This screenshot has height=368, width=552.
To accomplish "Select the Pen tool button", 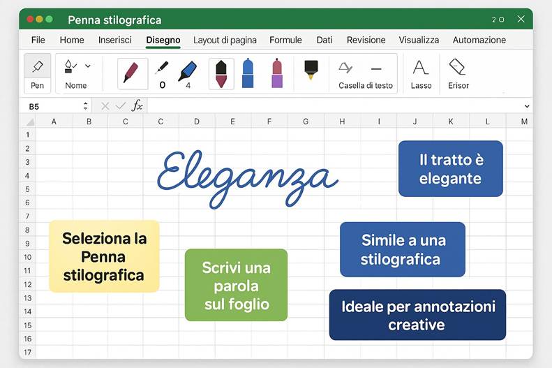I will click(37, 73).
